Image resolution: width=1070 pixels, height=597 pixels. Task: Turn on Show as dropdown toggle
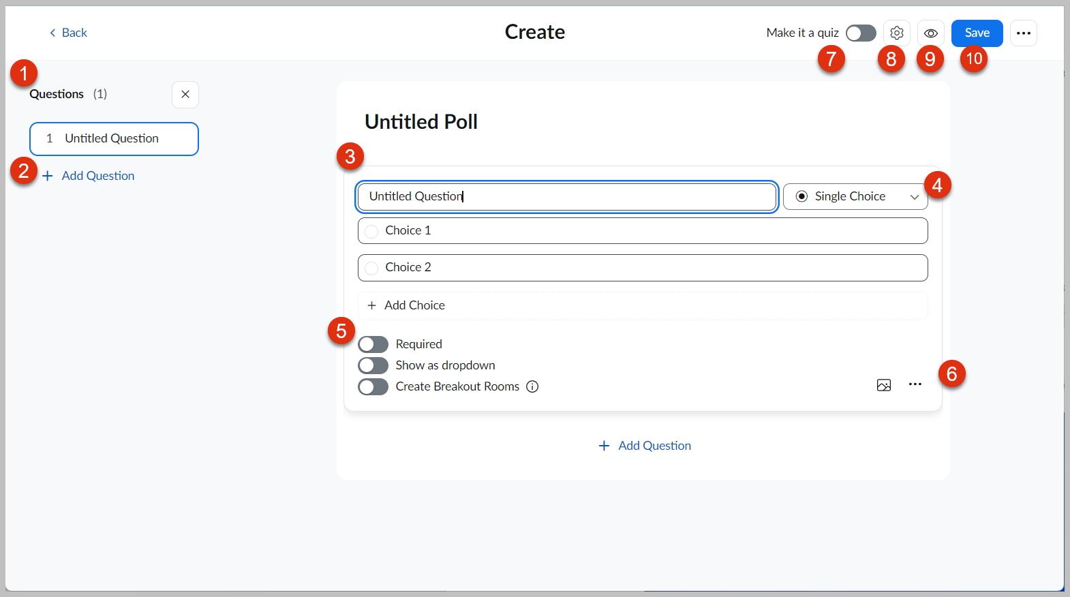point(373,365)
